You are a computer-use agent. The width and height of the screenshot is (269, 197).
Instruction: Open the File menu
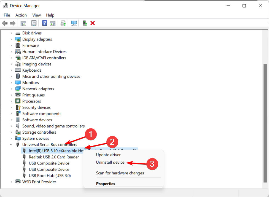tap(7, 15)
